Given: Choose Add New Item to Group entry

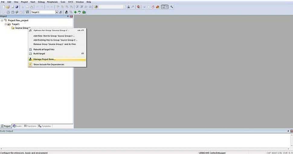Looking at the screenshot, I should click(54, 36).
